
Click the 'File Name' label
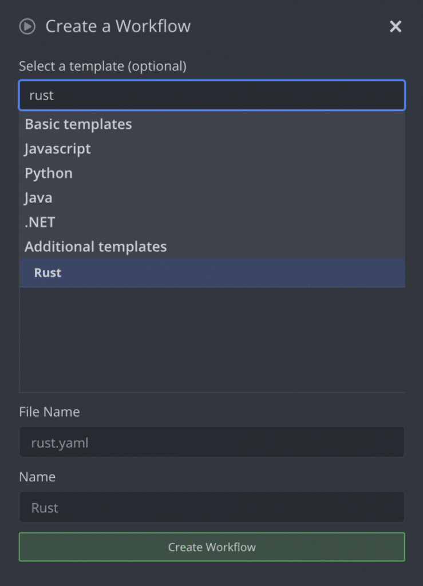coord(49,412)
